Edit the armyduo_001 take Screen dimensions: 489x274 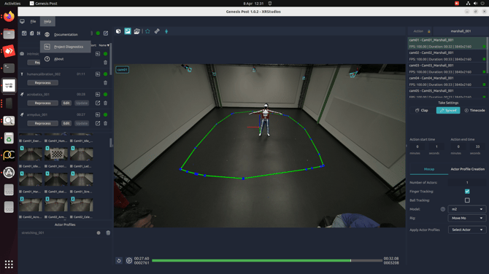66,123
